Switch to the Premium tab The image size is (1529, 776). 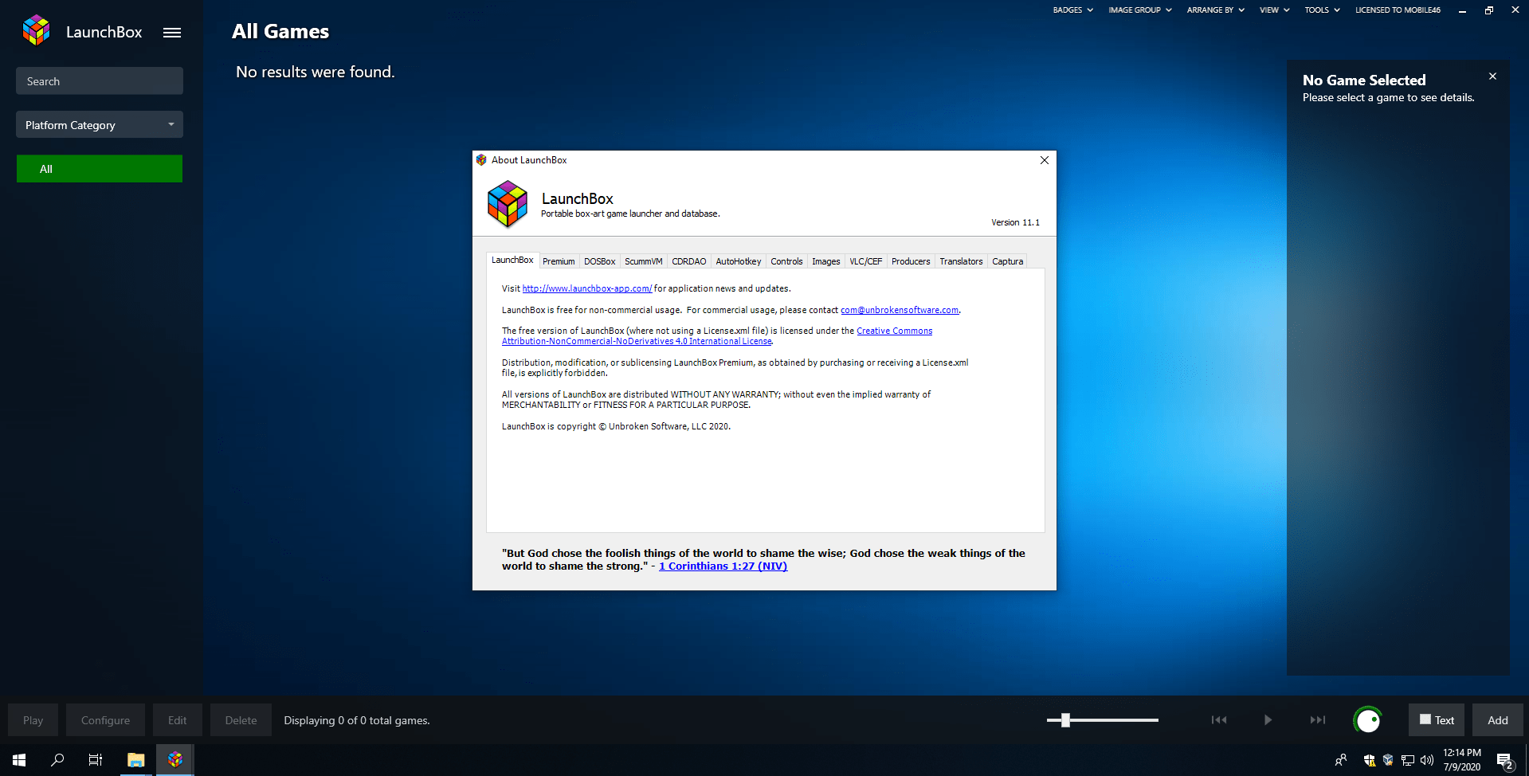pyautogui.click(x=559, y=261)
